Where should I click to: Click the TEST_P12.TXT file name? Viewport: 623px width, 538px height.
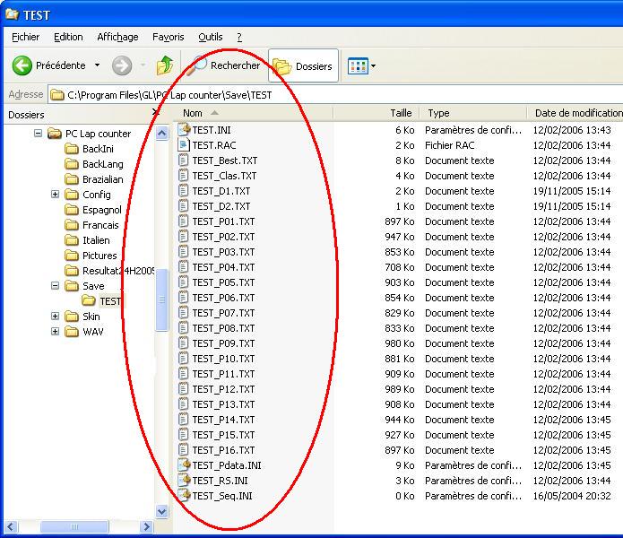click(223, 389)
